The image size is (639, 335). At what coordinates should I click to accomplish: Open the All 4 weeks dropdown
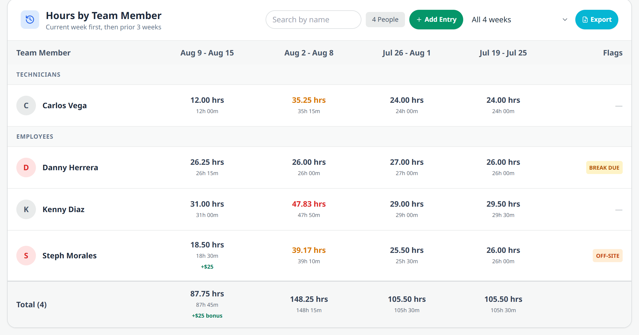coord(519,20)
